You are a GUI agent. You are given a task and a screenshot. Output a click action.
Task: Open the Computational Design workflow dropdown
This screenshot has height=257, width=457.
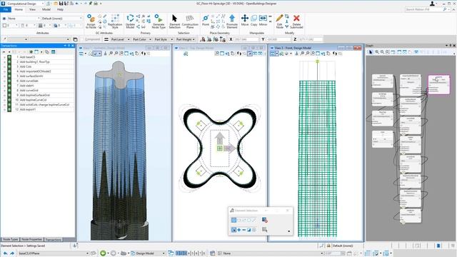[25, 4]
